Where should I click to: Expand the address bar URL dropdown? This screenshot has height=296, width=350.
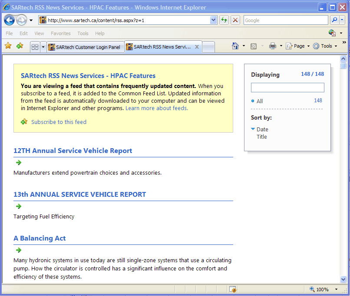click(x=213, y=20)
